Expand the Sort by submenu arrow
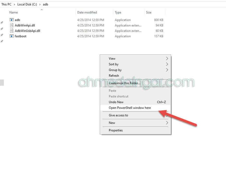The width and height of the screenshot is (226, 170). 167,64
